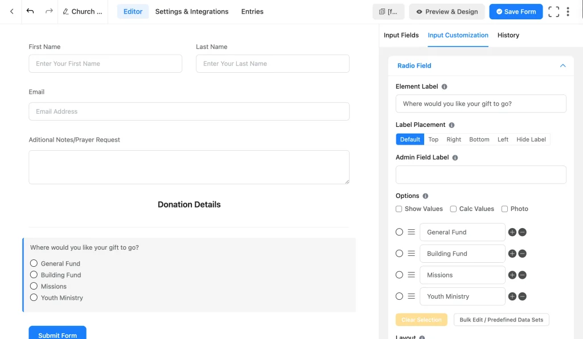Enable the Show Values checkbox

(399, 209)
